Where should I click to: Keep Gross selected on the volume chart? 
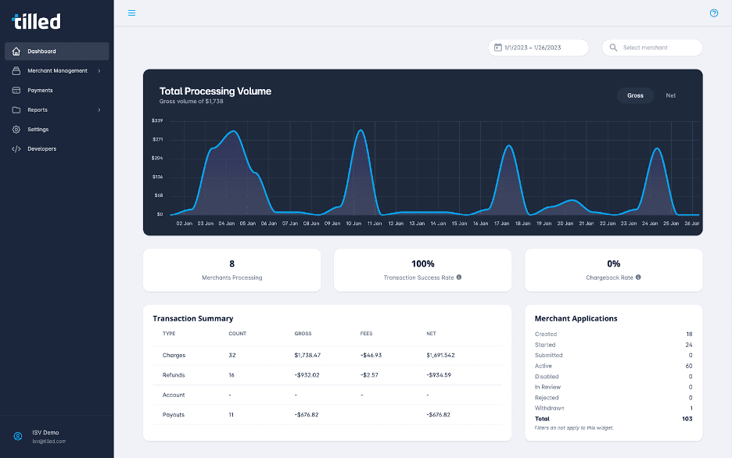[x=635, y=95]
